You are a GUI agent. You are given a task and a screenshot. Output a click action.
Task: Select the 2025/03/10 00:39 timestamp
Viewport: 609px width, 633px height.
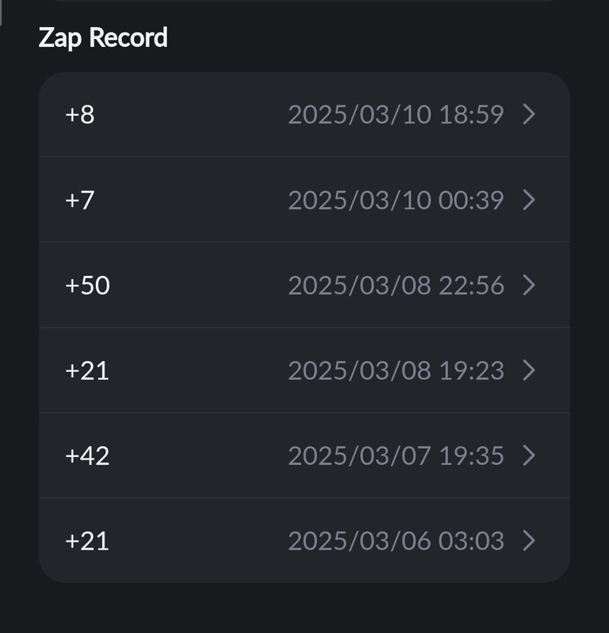pyautogui.click(x=396, y=200)
